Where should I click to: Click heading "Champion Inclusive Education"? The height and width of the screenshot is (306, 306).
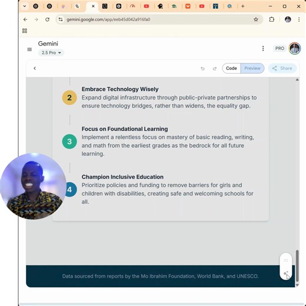click(x=122, y=177)
